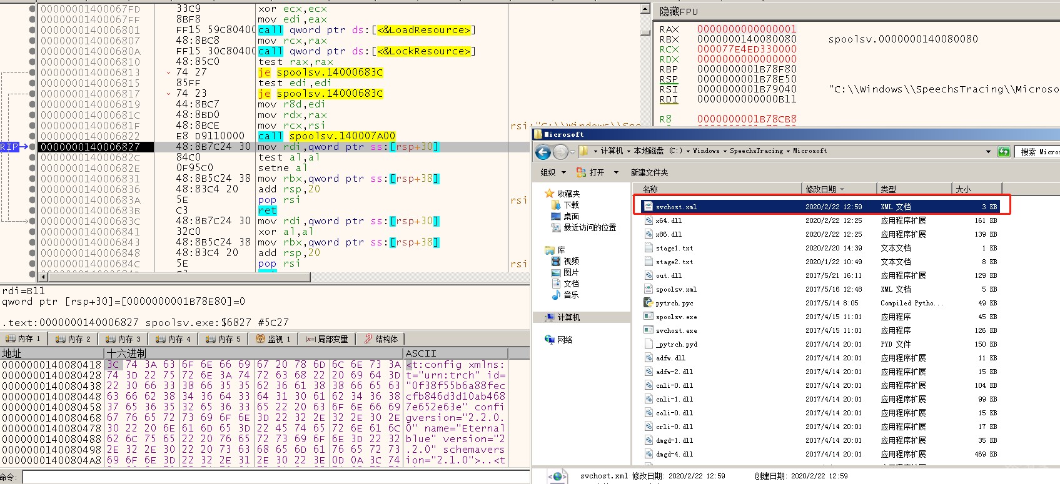Open the address bar history dropdown arrow
1060x484 pixels.
[988, 151]
